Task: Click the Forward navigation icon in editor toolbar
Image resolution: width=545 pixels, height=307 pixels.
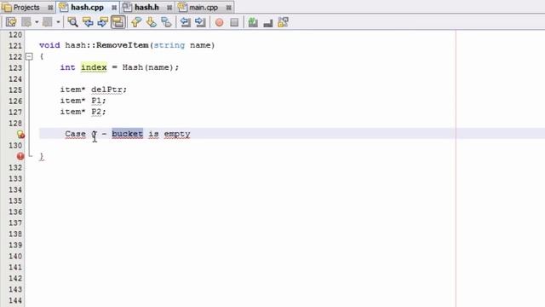Action: (48, 22)
